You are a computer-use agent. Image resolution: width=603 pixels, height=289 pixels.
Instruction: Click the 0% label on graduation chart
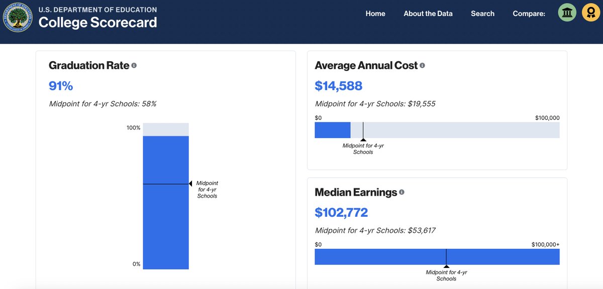click(x=137, y=264)
